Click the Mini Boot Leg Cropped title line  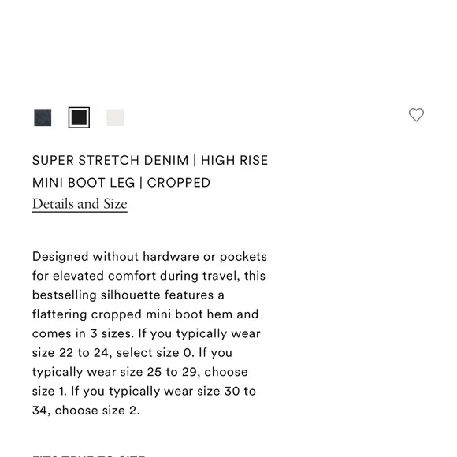(121, 183)
